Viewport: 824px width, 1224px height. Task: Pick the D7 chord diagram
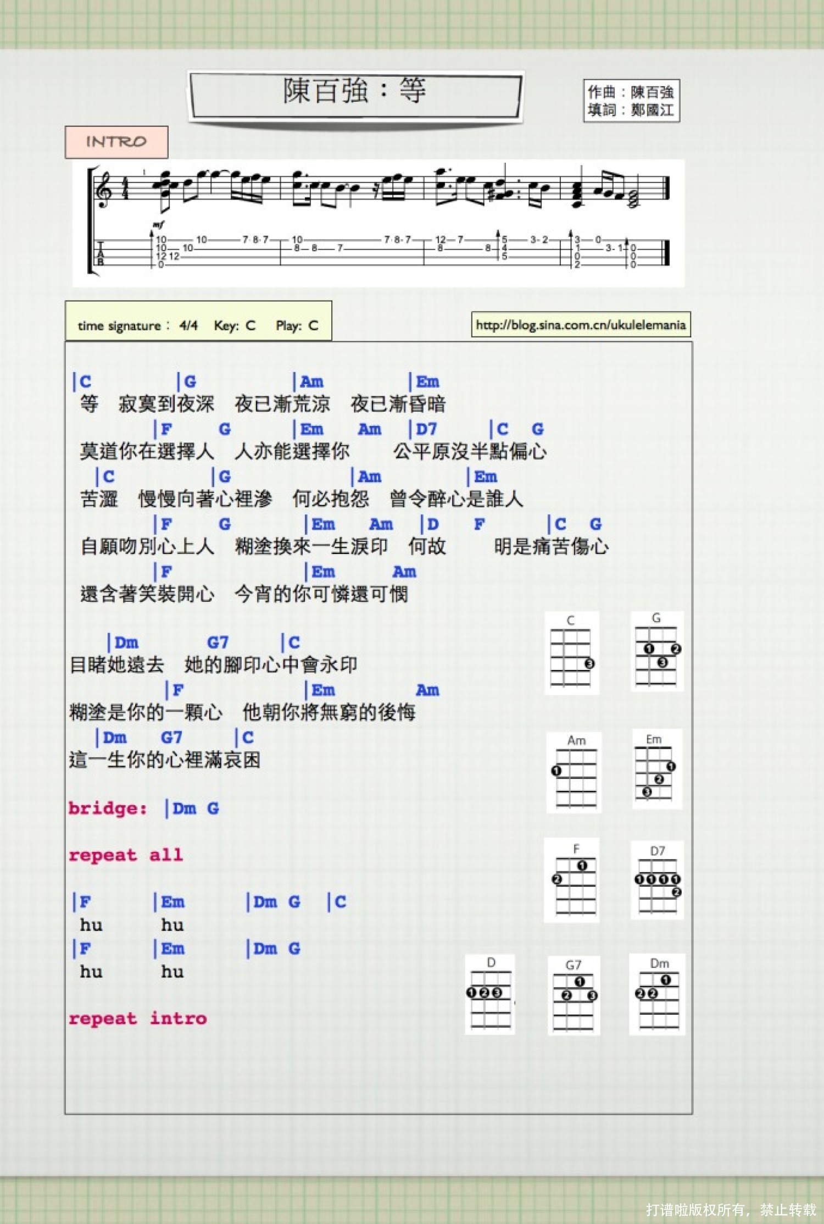coord(657,880)
